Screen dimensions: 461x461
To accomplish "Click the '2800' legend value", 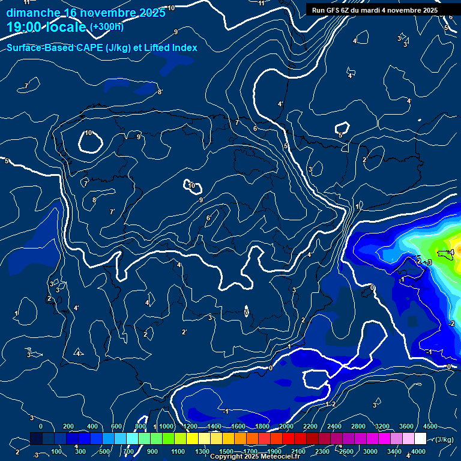I will pyautogui.click(x=358, y=426).
